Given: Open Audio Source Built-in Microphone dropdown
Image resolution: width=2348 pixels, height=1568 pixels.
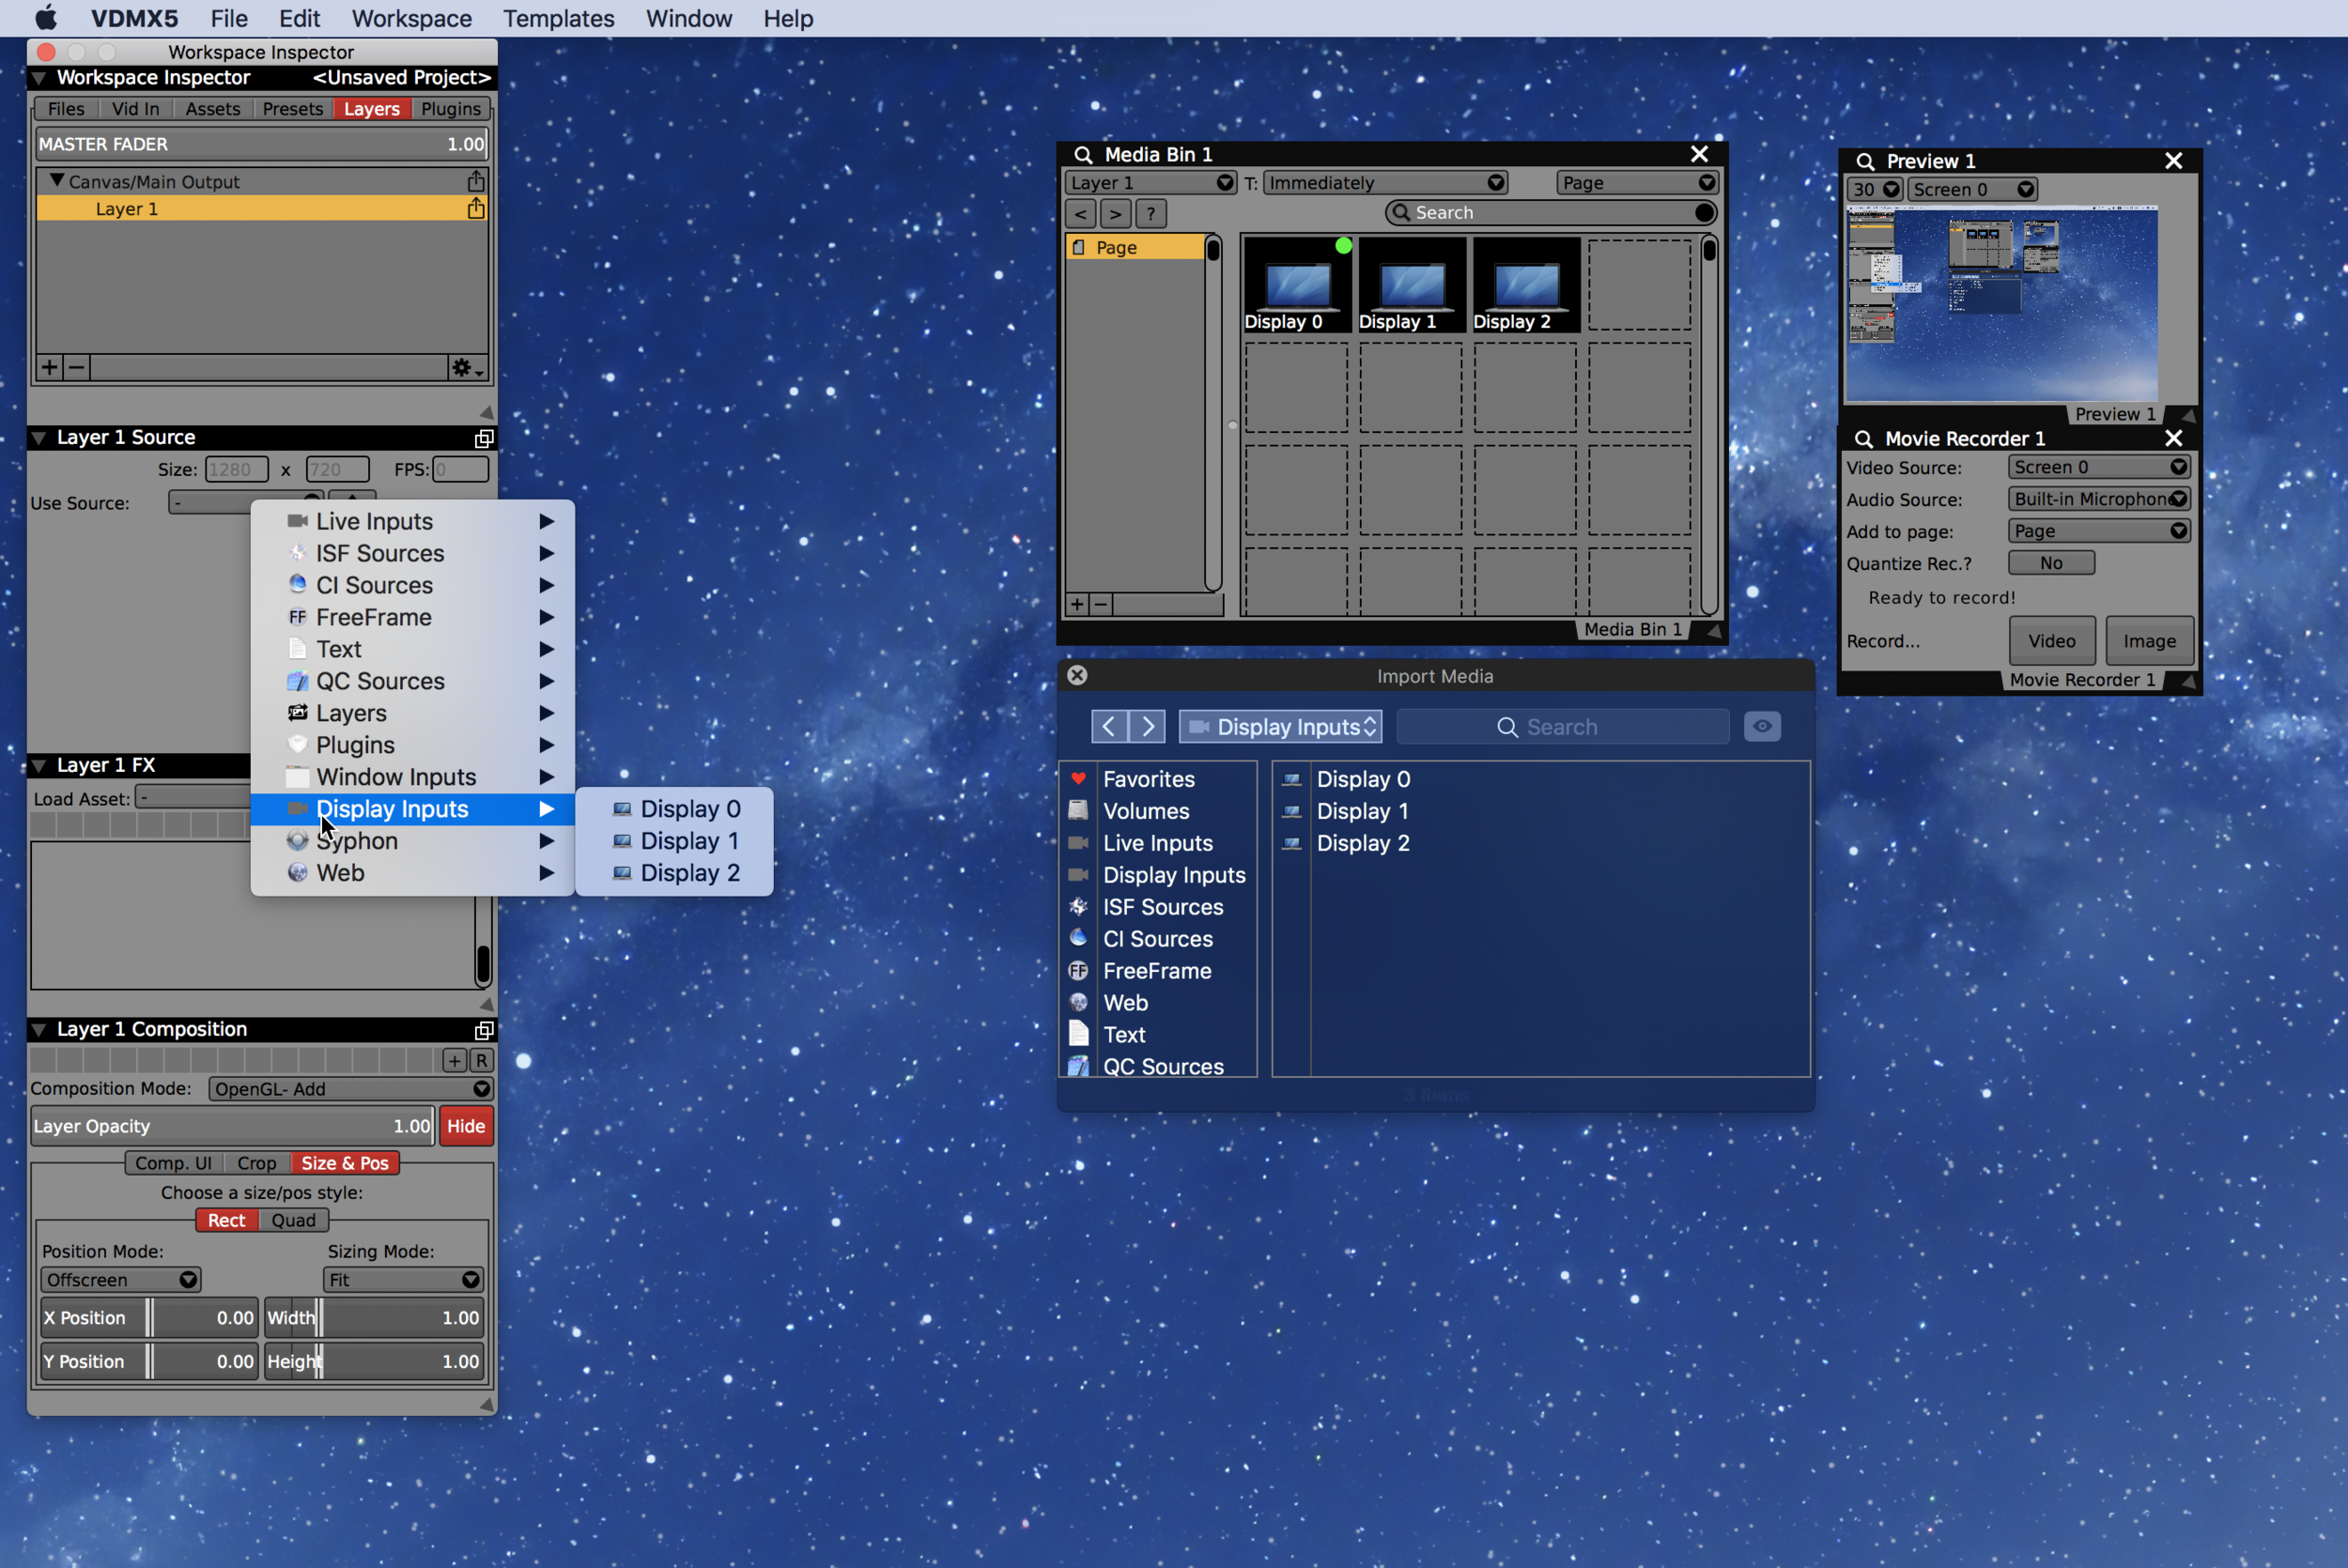Looking at the screenshot, I should point(2099,499).
